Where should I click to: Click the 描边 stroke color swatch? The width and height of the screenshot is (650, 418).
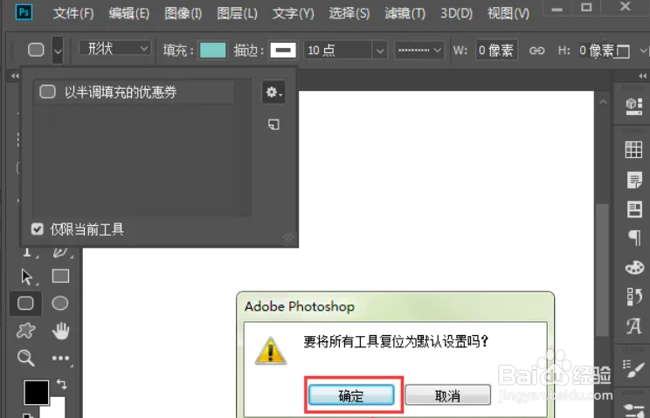click(283, 51)
